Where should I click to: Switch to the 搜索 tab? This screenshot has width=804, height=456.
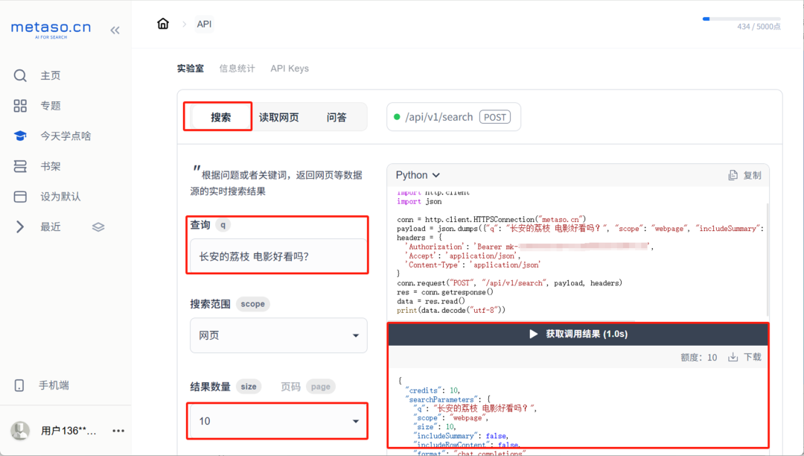(221, 117)
